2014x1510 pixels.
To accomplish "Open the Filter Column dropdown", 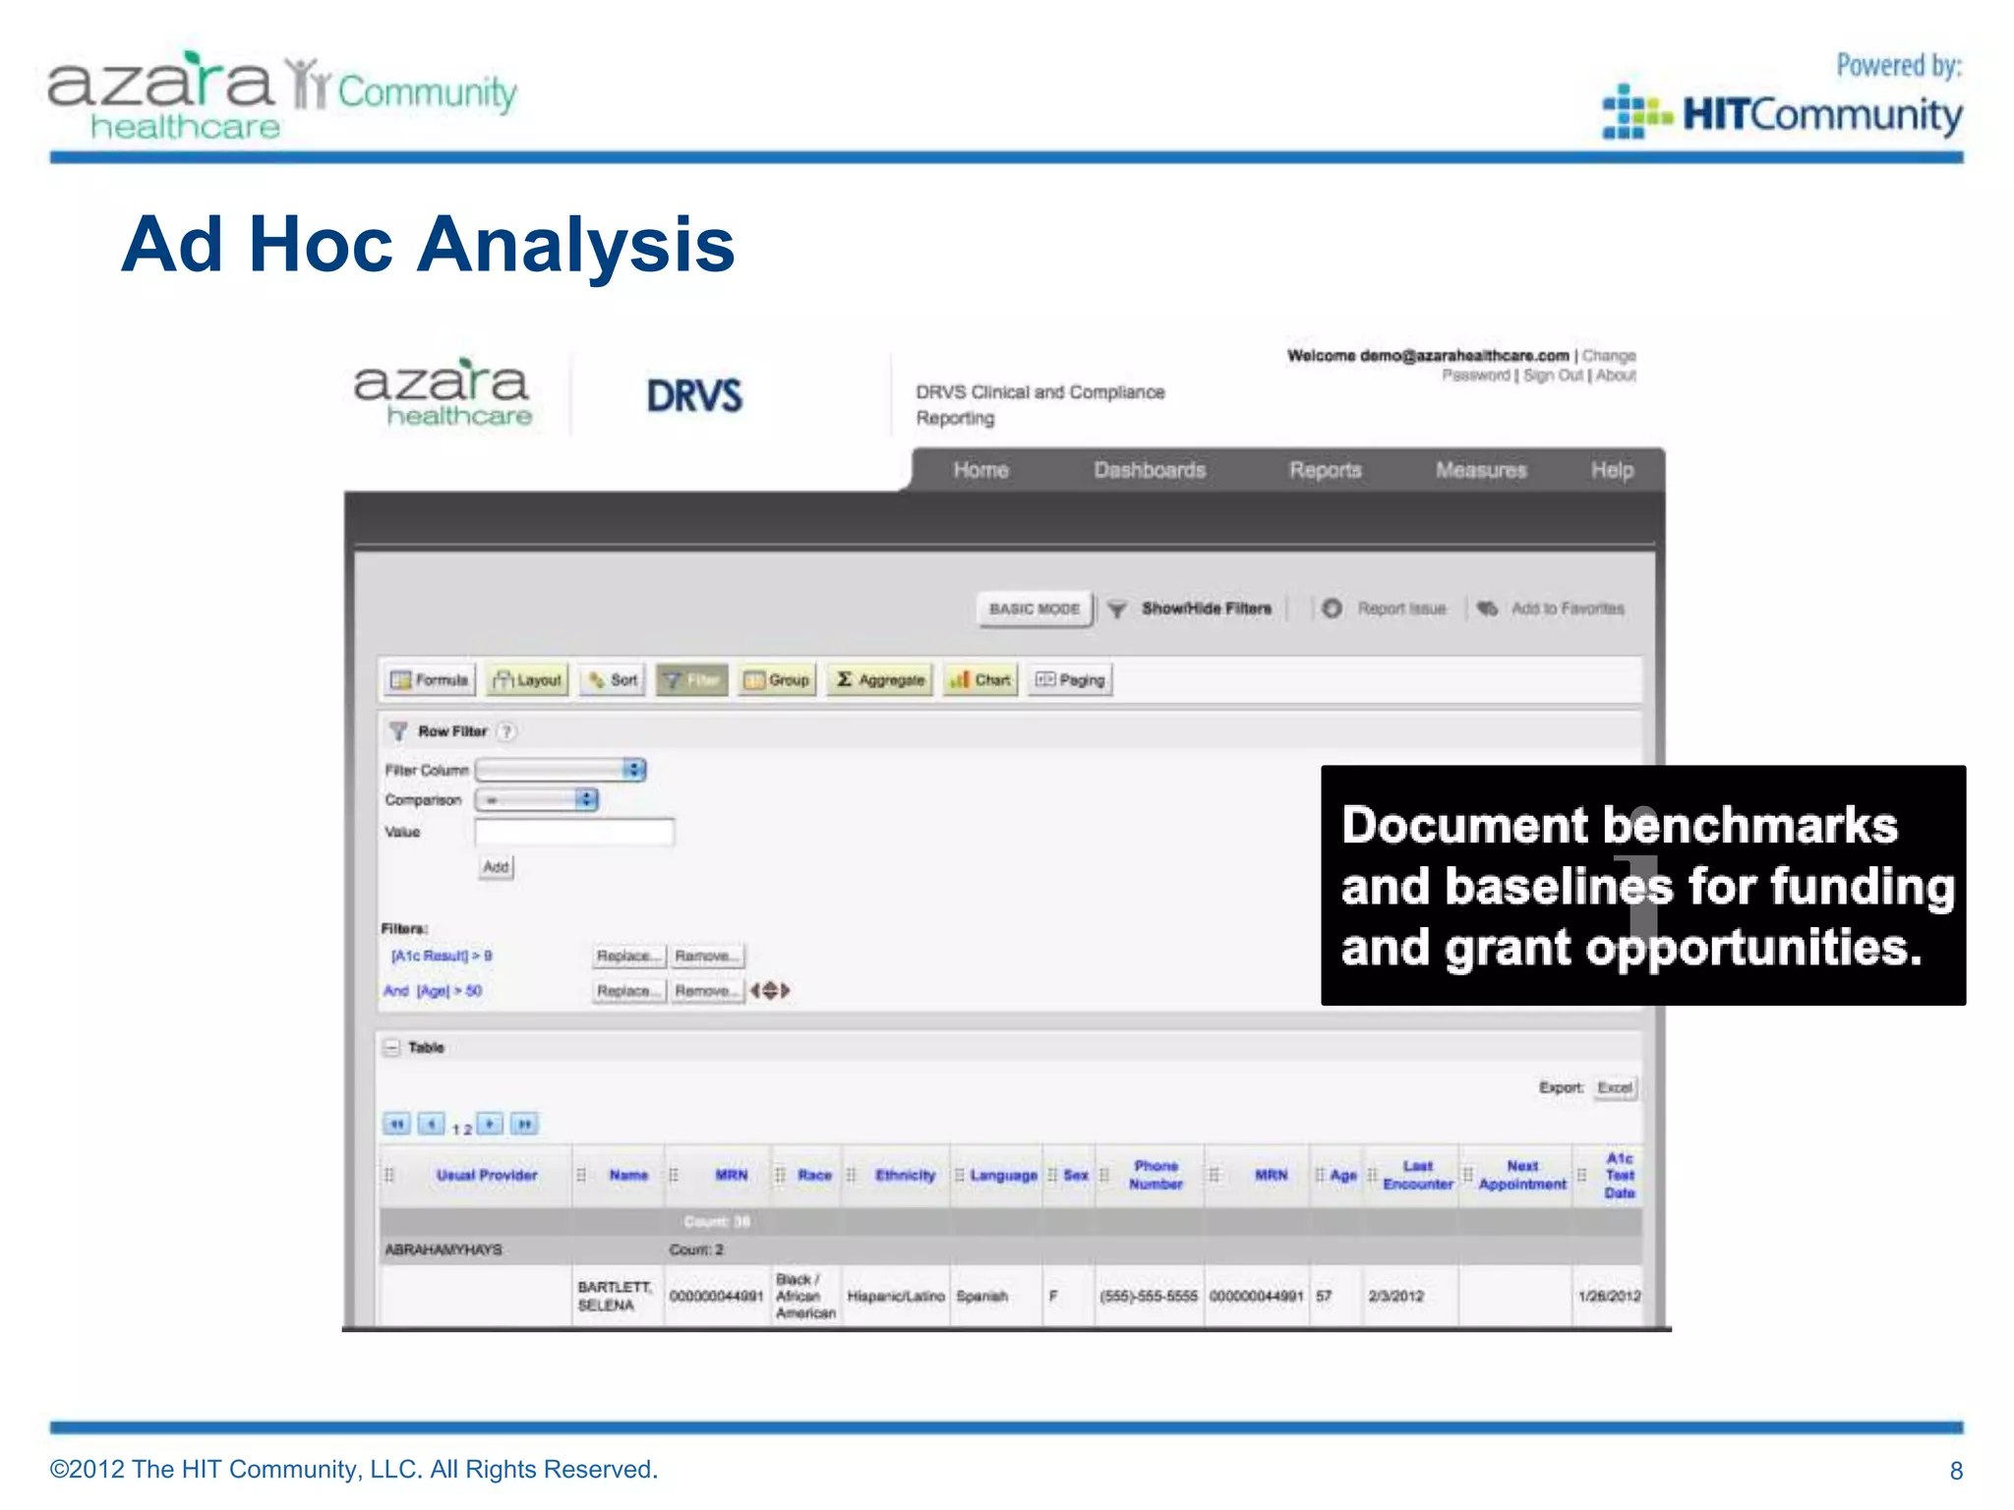I will coord(561,770).
